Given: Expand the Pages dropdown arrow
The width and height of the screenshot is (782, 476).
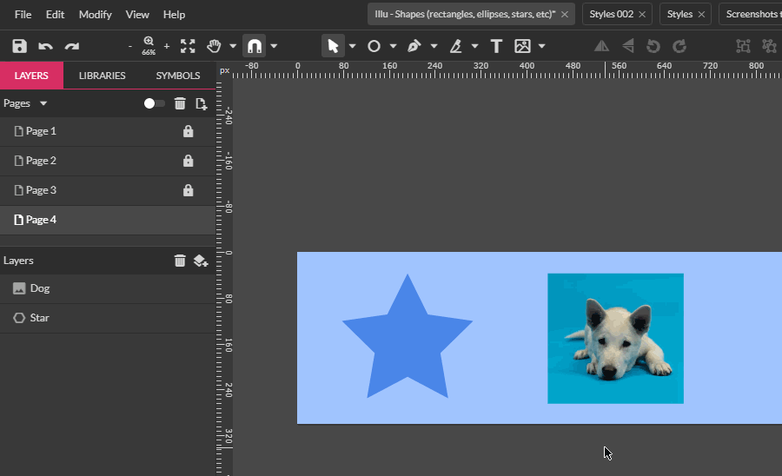Looking at the screenshot, I should point(43,103).
